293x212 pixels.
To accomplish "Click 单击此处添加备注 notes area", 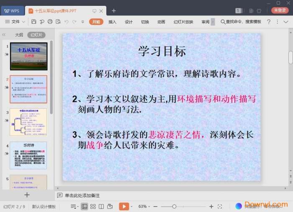I will (82, 196).
